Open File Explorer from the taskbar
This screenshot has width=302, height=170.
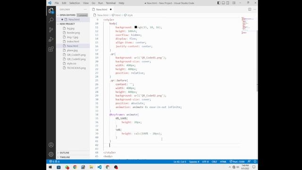[x=91, y=167]
